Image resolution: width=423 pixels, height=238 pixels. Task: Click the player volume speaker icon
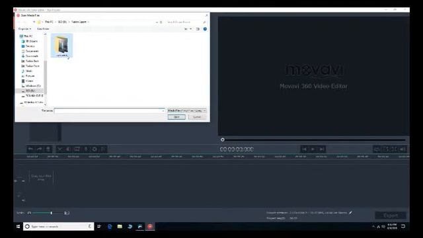coord(403,149)
